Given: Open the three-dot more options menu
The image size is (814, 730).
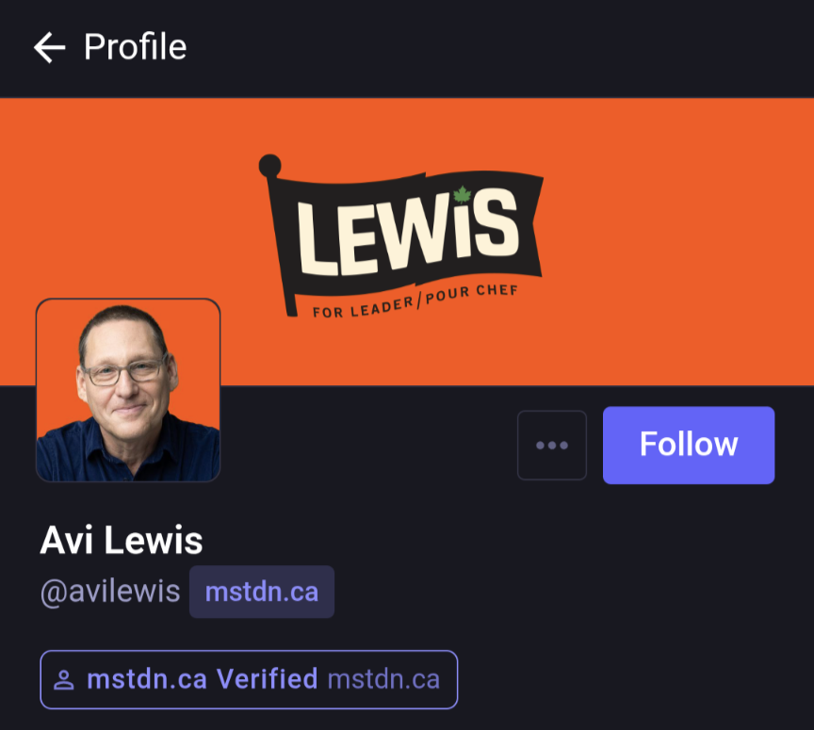Looking at the screenshot, I should 552,446.
